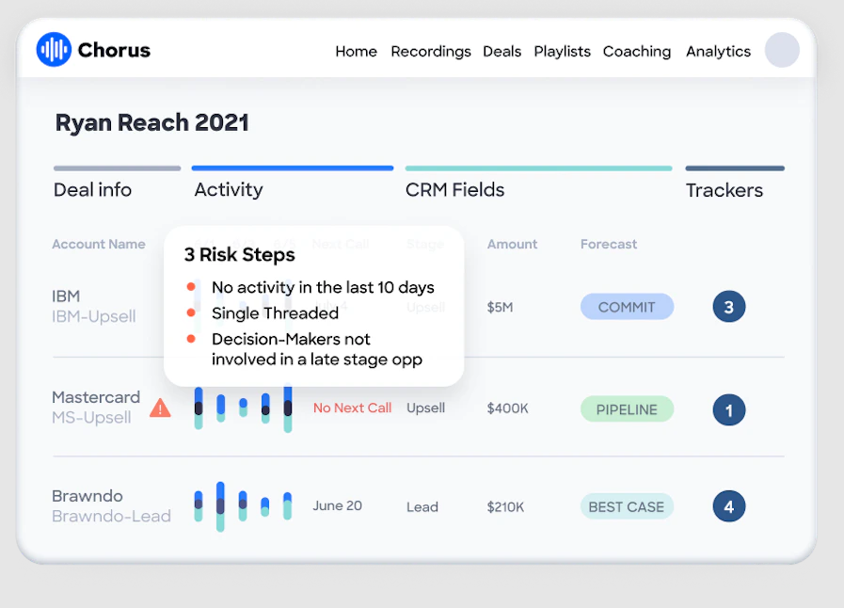Screen dimensions: 844x608
Task: Click the BEST CASE forecast pill
Action: (627, 506)
